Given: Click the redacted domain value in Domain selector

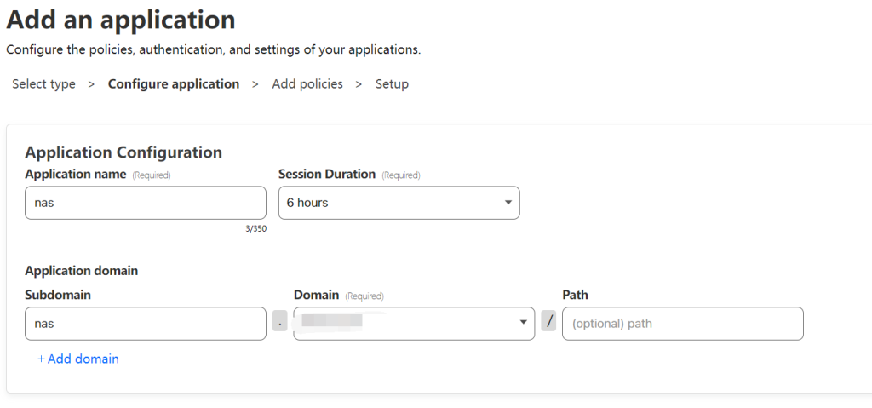Looking at the screenshot, I should coord(332,321).
